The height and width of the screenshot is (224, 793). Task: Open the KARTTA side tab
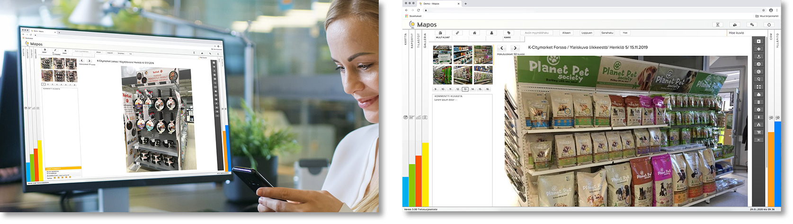tap(406, 39)
